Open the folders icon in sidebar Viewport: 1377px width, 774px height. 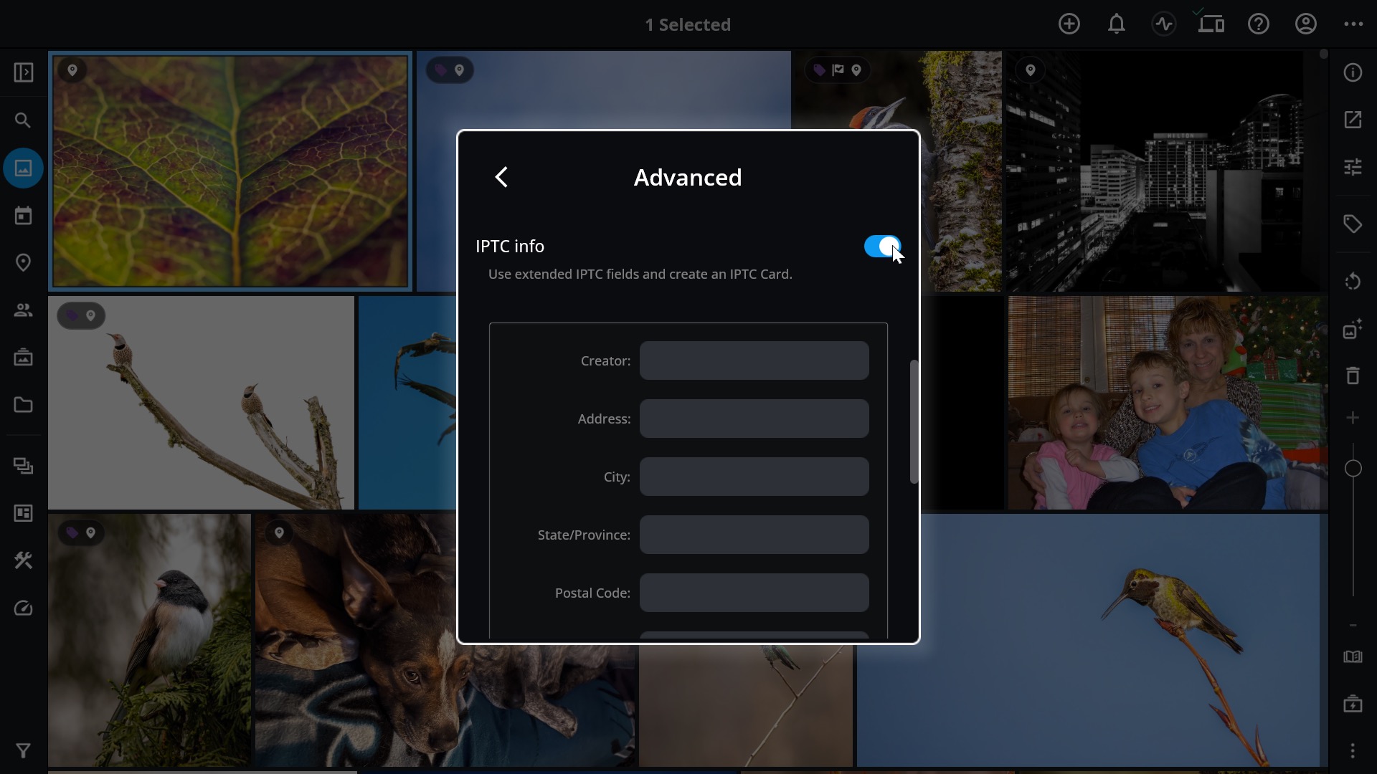coord(24,405)
